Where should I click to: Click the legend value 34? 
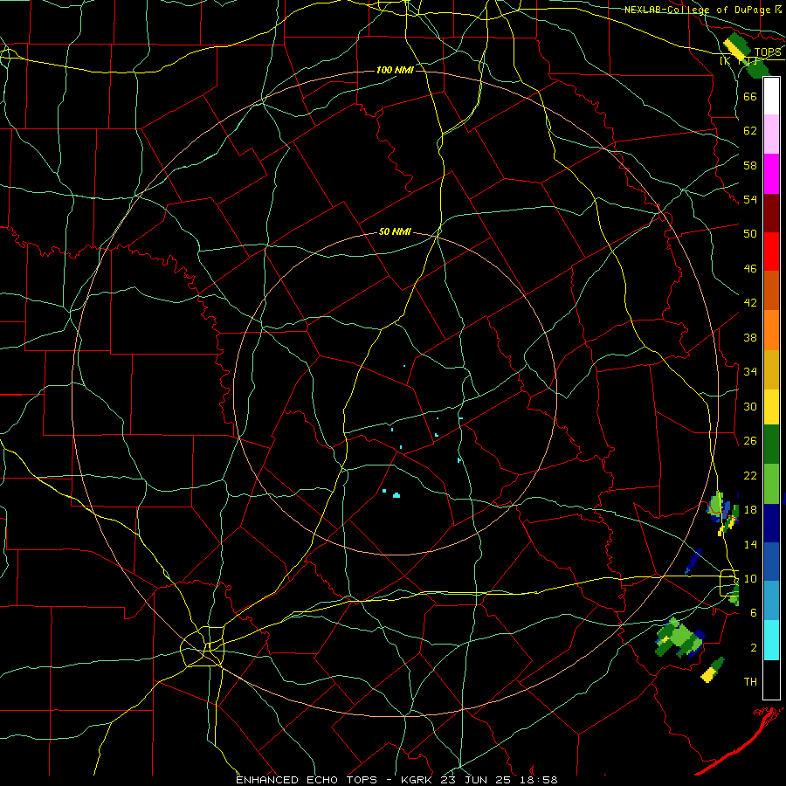(750, 372)
